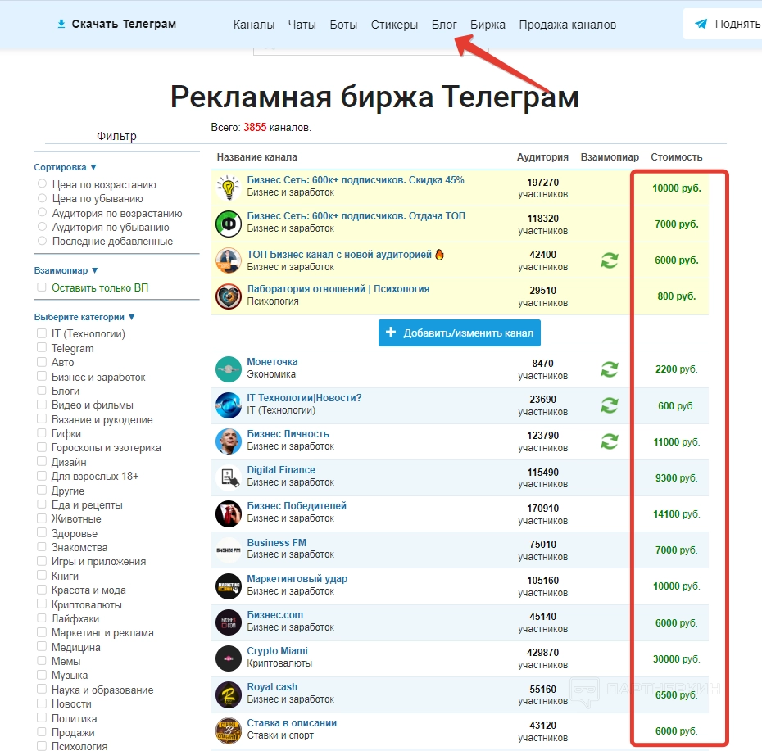Click the Маркетинговый удар channel avatar
The height and width of the screenshot is (751, 762).
pos(229,586)
